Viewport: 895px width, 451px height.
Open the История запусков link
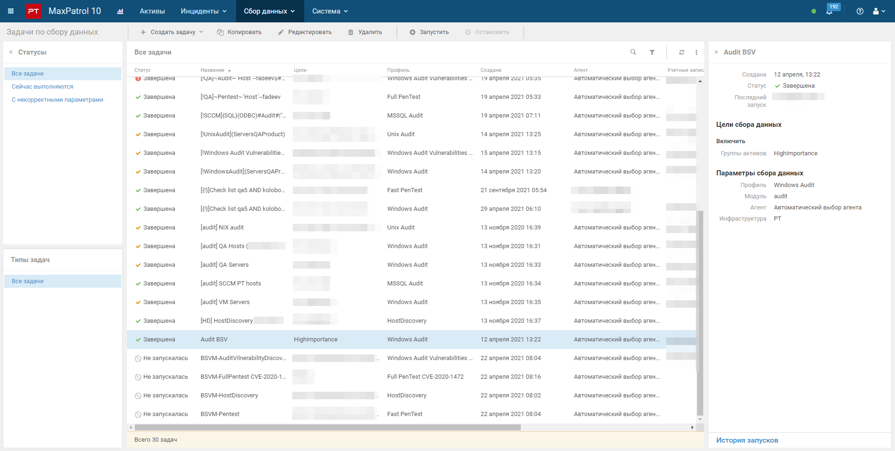(x=747, y=440)
